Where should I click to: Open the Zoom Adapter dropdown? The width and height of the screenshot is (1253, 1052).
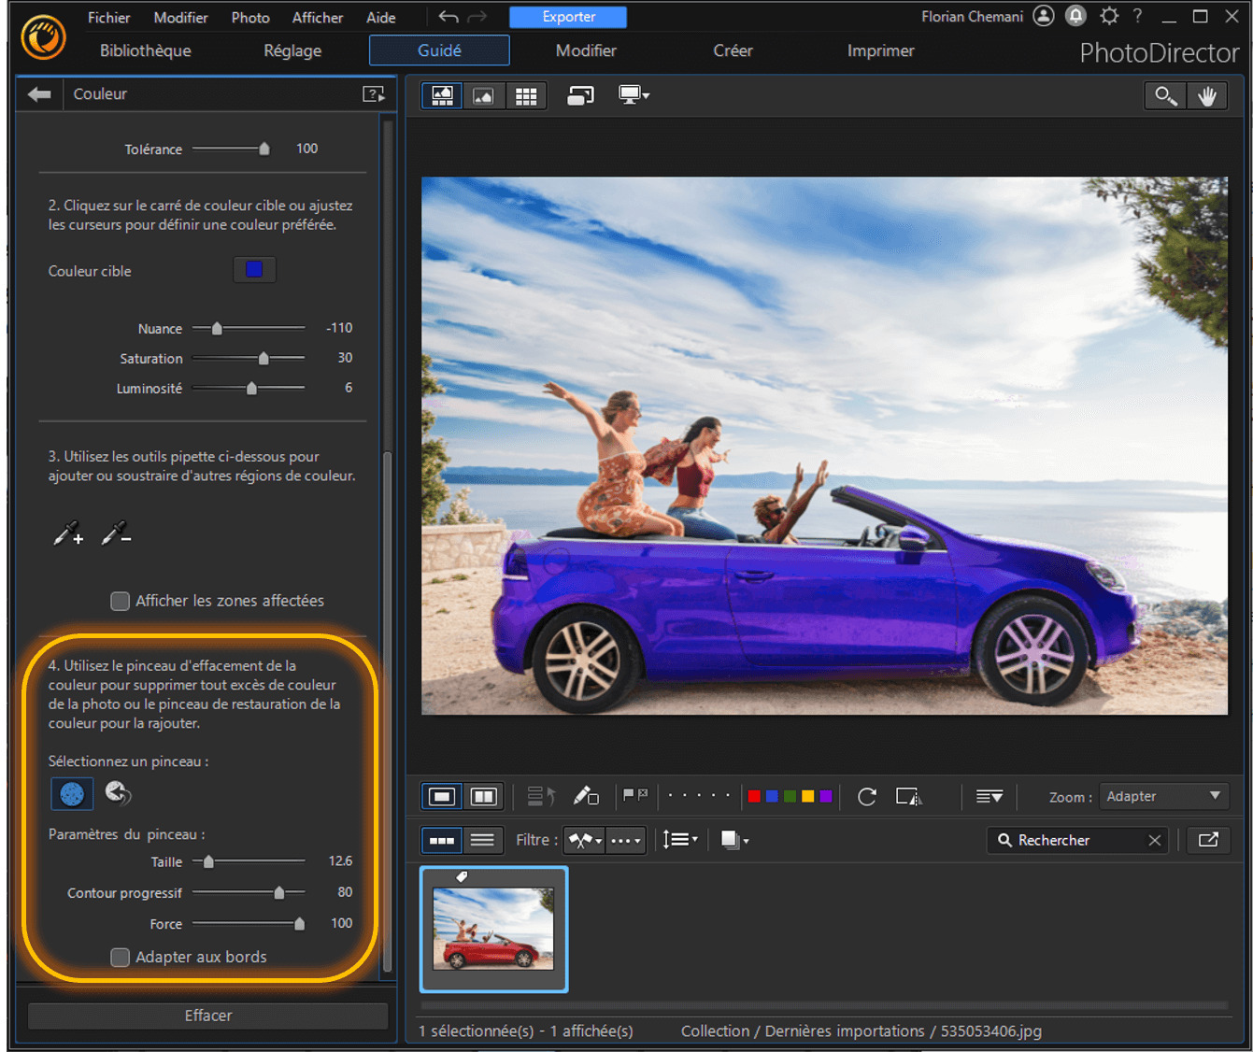(1163, 796)
